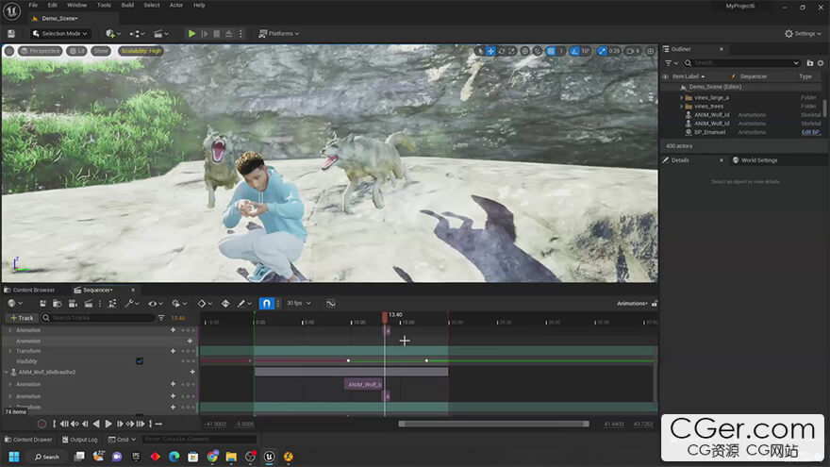Toggle viewport grid snapping

[x=551, y=51]
